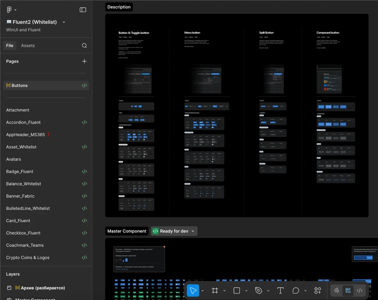
Task: Switch to Dev Mode toggle
Action: 359,290
